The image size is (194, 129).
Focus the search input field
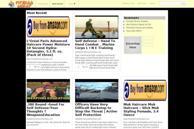click(170, 4)
